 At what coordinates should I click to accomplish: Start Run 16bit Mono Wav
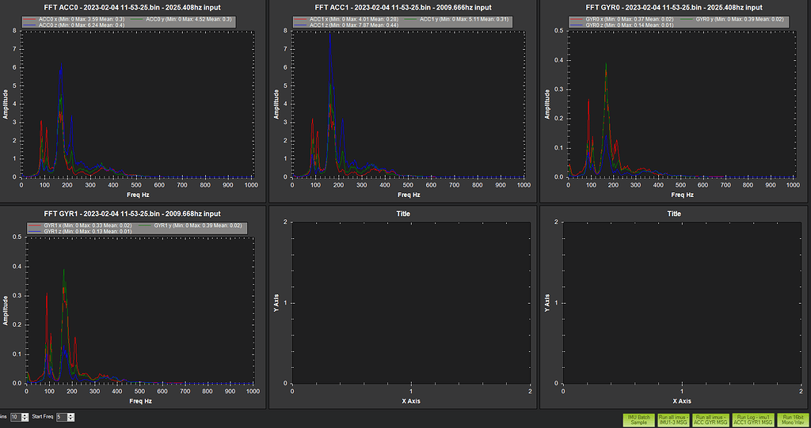[x=792, y=419]
